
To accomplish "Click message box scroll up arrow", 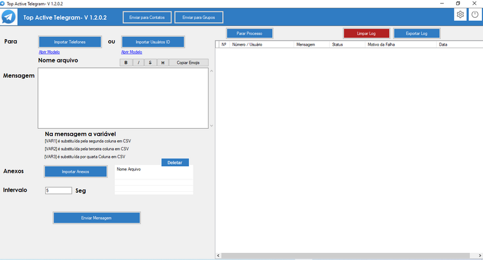I will click(x=211, y=71).
